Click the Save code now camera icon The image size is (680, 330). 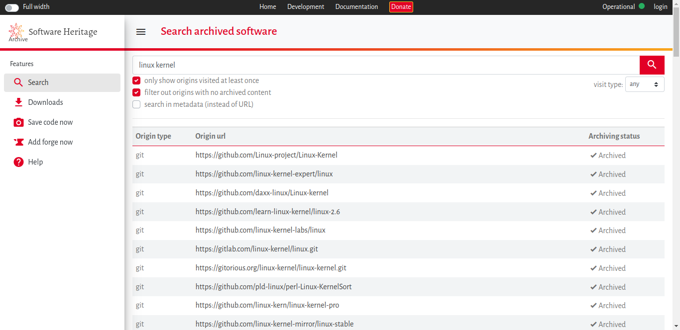(18, 122)
